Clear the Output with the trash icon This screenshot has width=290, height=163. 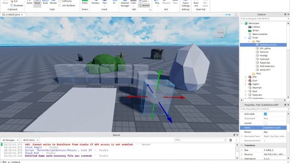231,140
